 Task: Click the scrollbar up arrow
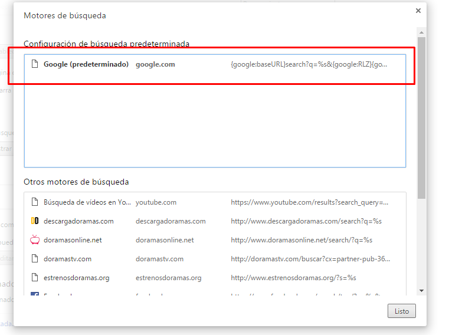(x=421, y=32)
